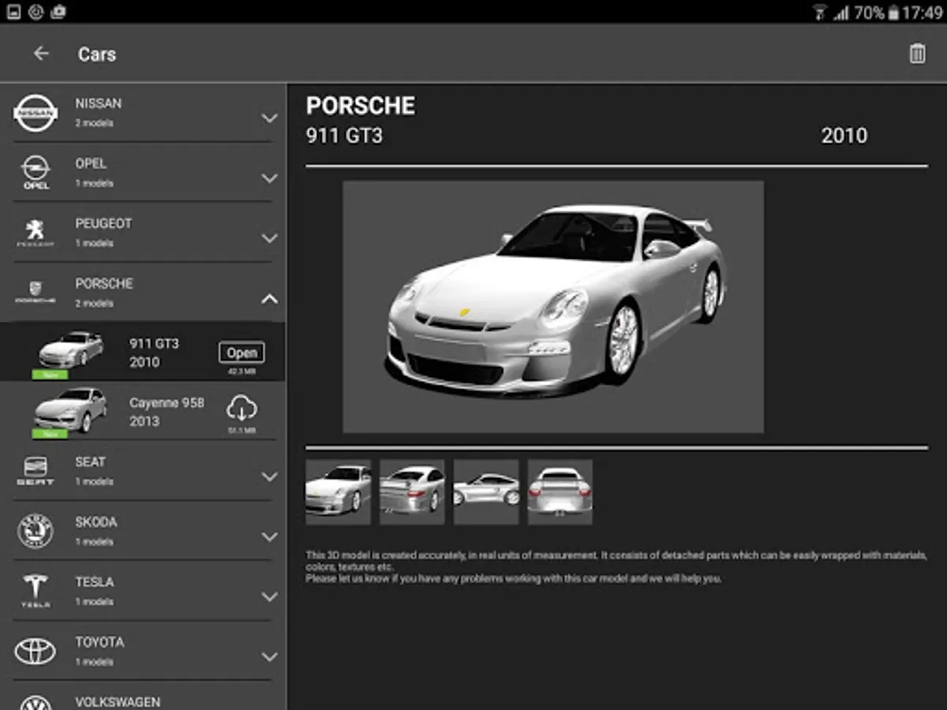View the front-angle 911 thumbnail
The height and width of the screenshot is (710, 947).
point(338,492)
